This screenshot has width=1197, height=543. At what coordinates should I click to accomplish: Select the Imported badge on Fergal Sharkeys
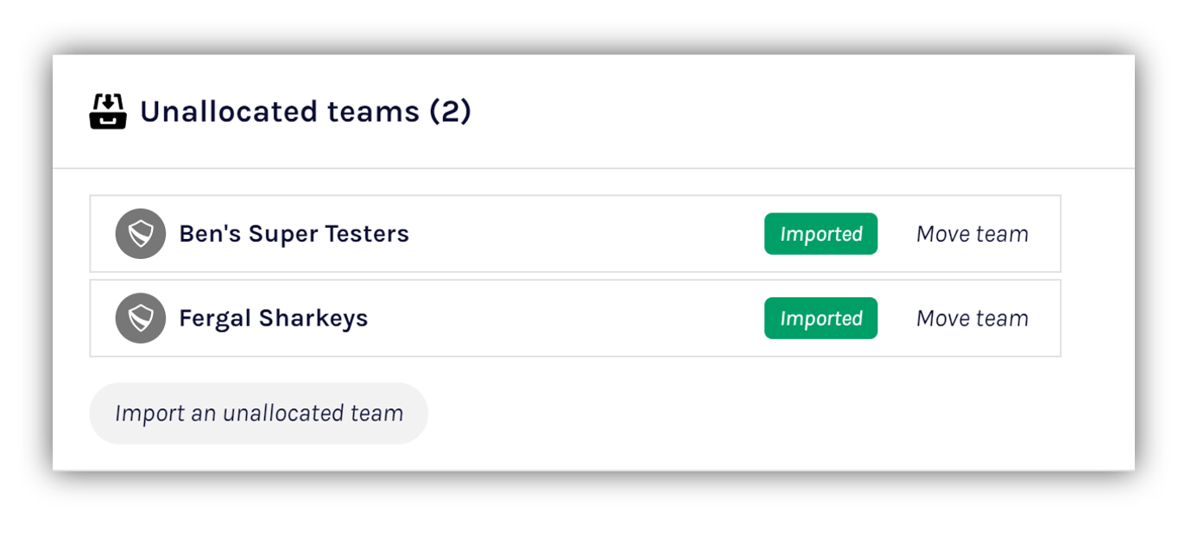820,319
